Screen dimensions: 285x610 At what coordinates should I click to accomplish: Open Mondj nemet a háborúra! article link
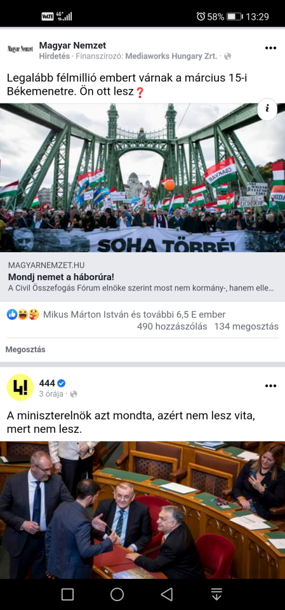coord(142,277)
